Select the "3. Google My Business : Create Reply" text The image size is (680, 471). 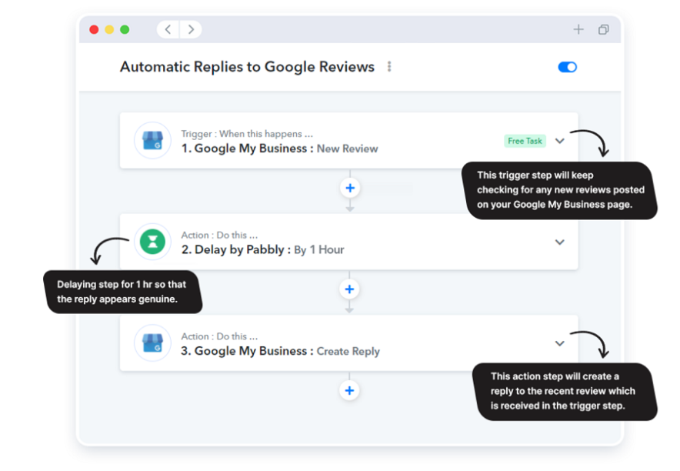pyautogui.click(x=281, y=351)
